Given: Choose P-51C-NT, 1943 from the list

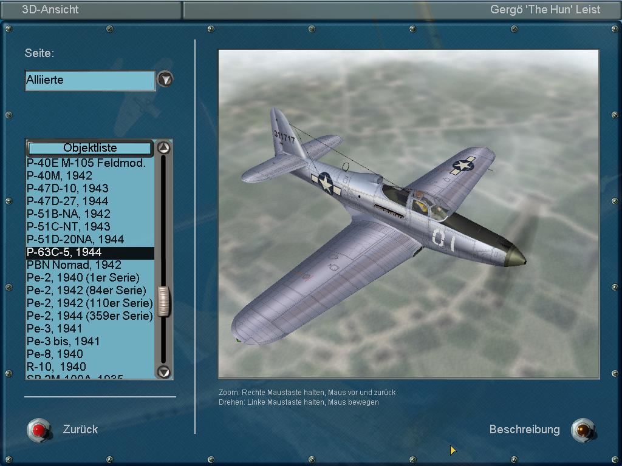Looking at the screenshot, I should click(90, 226).
